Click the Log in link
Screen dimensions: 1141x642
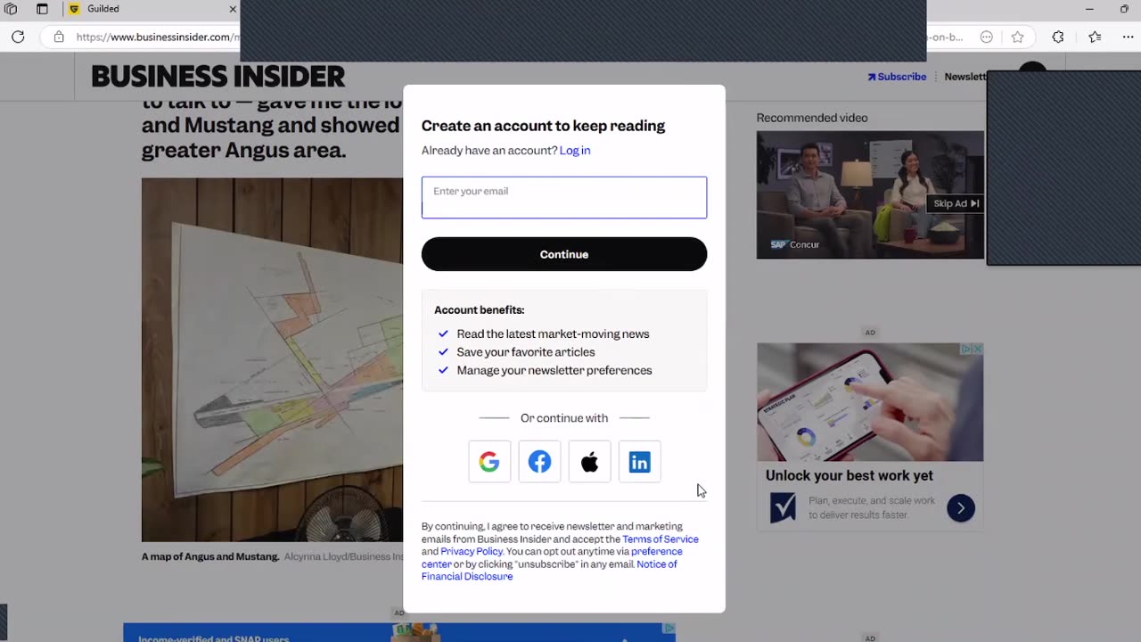point(575,150)
